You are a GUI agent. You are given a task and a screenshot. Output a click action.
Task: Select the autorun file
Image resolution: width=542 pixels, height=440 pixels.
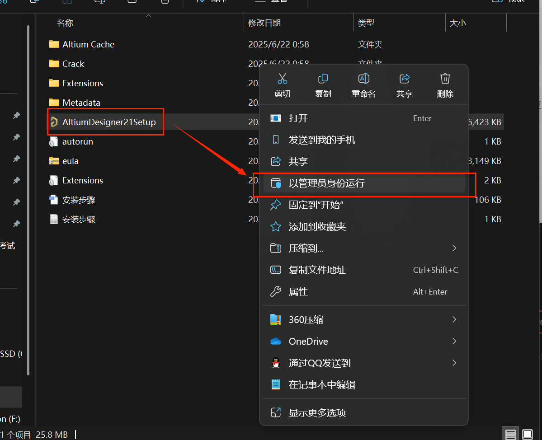pos(77,141)
